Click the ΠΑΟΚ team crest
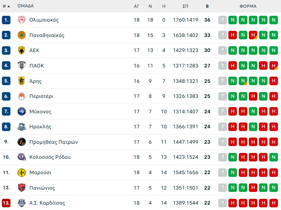This screenshot has height=210, width=281. 21,66
